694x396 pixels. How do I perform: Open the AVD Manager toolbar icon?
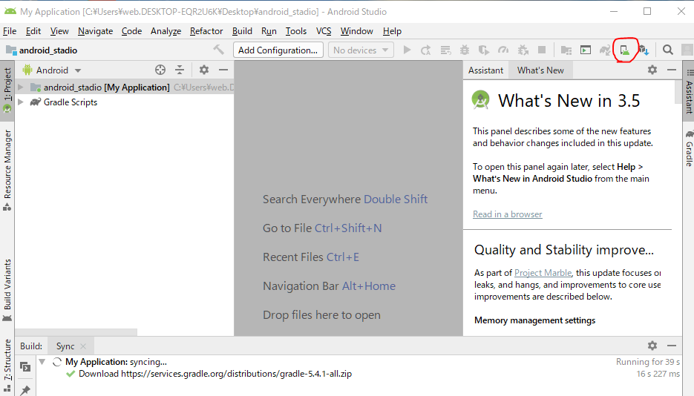tap(624, 50)
